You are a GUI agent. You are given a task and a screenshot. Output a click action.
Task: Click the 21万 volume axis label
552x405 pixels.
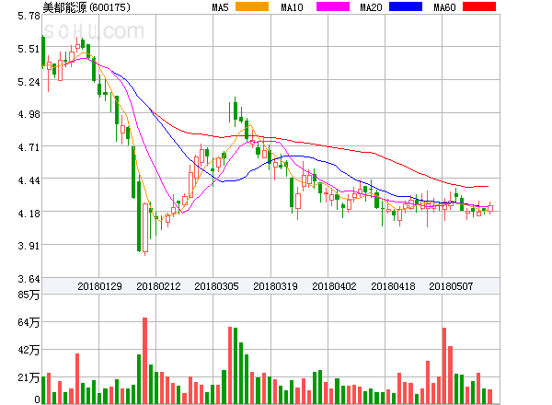(29, 378)
